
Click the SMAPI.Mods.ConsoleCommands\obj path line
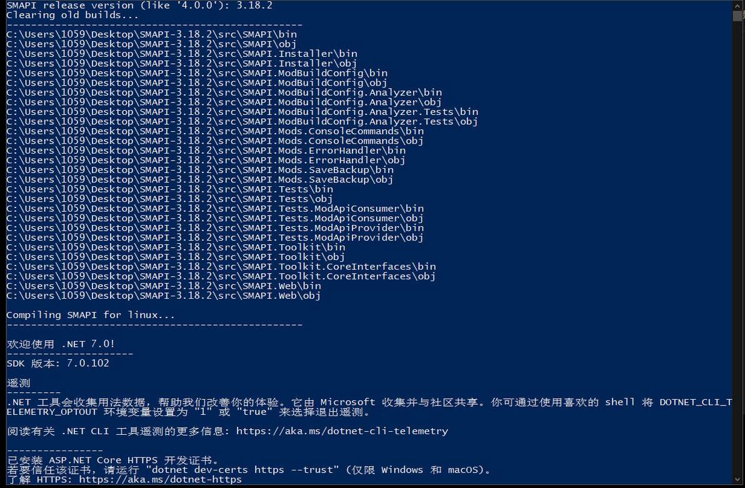tap(215, 141)
